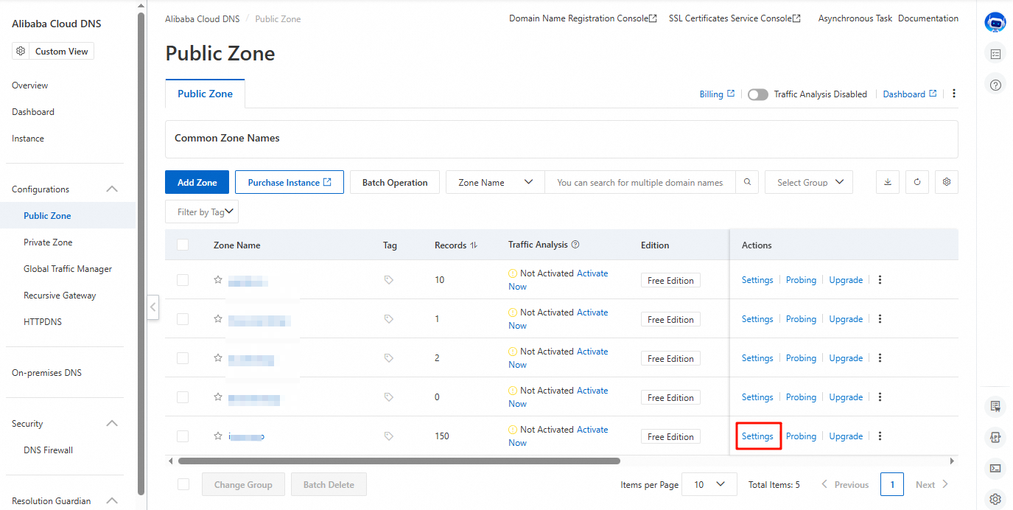Sort by Records column icon
The height and width of the screenshot is (510, 1013).
pos(474,245)
